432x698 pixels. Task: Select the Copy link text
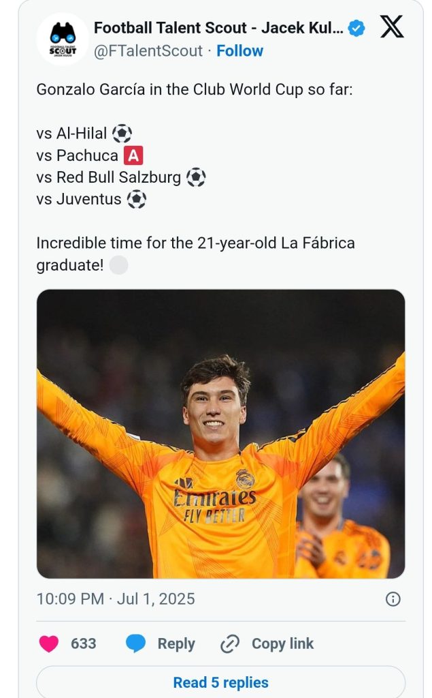282,643
